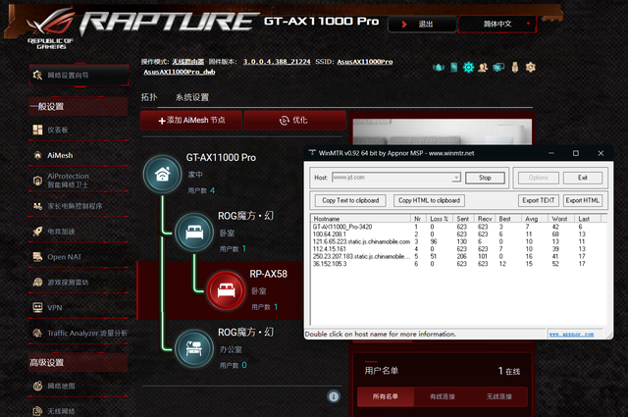Select the ROG魔方·幻 办公室 office node
This screenshot has height=417, width=628.
pyautogui.click(x=194, y=348)
